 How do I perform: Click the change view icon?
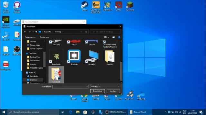[x=105, y=37]
